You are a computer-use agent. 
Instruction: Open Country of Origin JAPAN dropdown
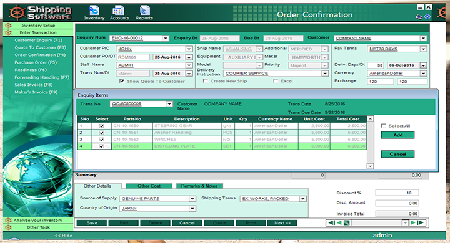click(192, 209)
